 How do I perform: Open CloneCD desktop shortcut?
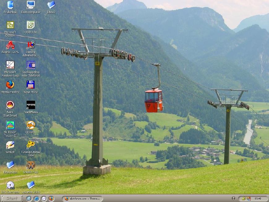pyautogui.click(x=31, y=125)
